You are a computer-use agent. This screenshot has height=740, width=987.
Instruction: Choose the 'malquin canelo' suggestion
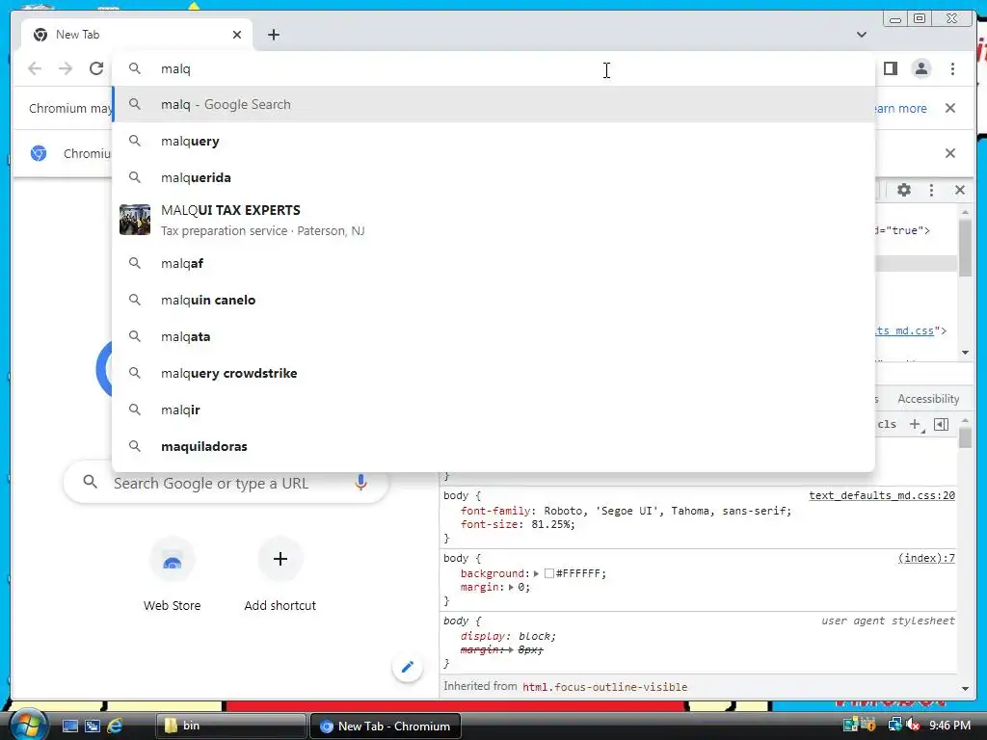tap(493, 300)
